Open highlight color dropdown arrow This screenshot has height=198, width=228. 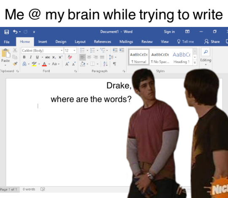pyautogui.click(x=39, y=64)
